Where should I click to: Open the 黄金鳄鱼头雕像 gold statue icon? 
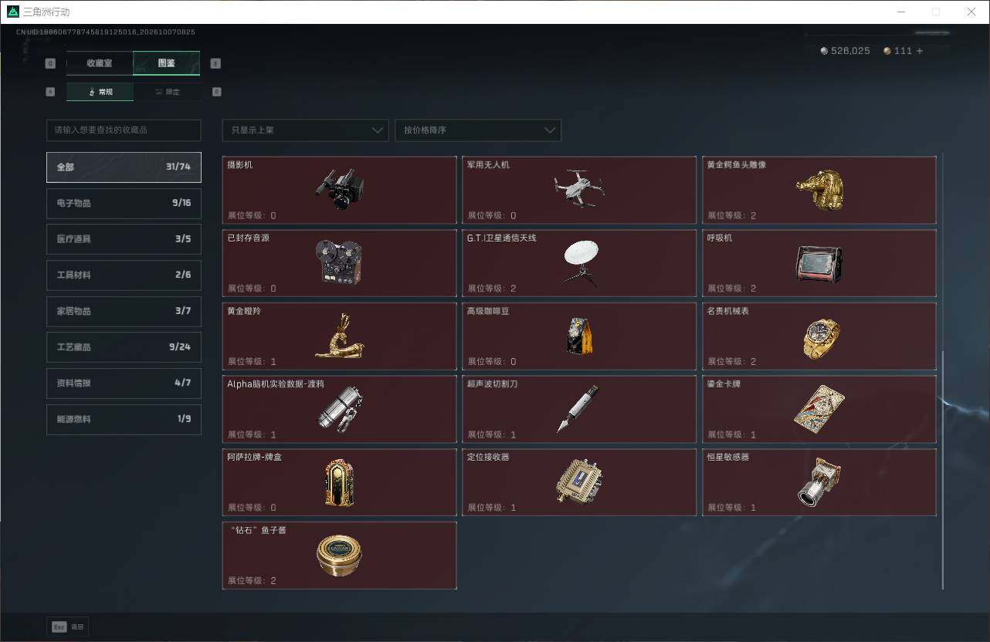point(819,189)
